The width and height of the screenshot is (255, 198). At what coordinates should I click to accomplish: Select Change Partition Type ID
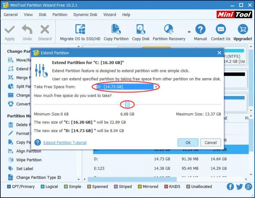coord(34,177)
